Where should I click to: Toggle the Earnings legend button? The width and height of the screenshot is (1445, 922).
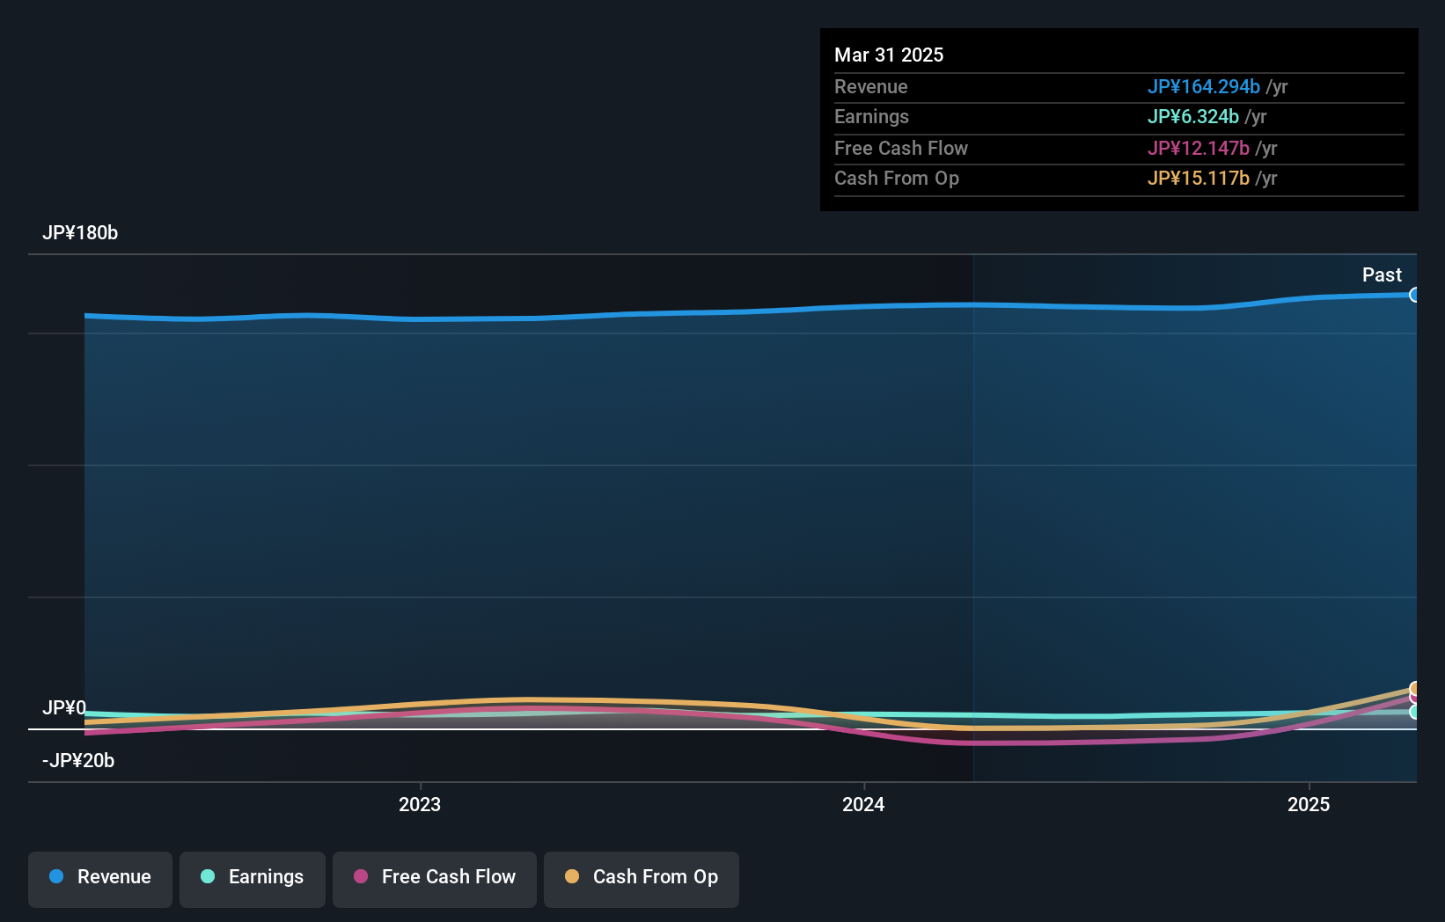[253, 879]
